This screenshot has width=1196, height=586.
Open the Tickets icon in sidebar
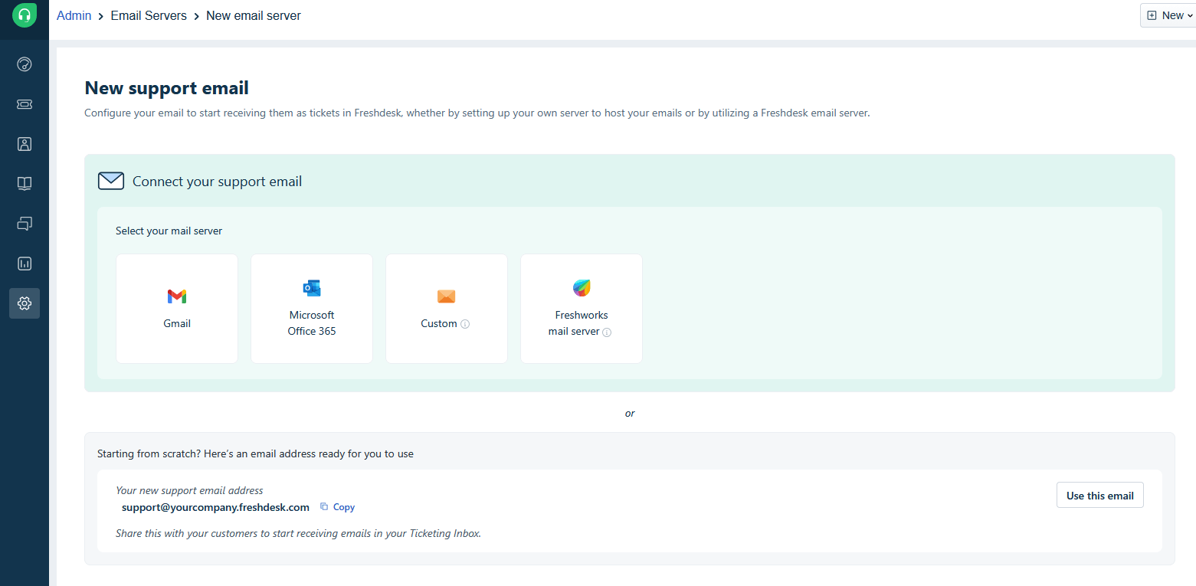click(25, 104)
